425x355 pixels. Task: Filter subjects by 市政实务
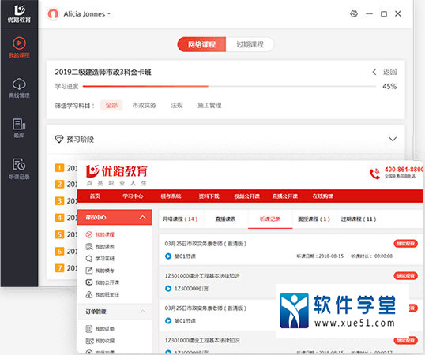[144, 105]
